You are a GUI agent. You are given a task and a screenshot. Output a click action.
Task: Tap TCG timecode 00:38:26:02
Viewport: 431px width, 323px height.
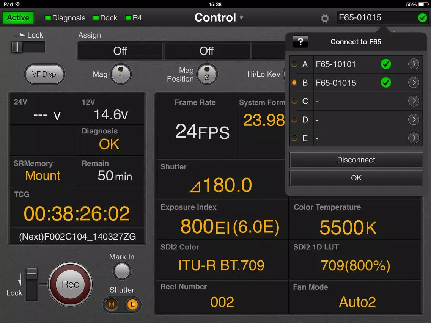click(x=77, y=214)
